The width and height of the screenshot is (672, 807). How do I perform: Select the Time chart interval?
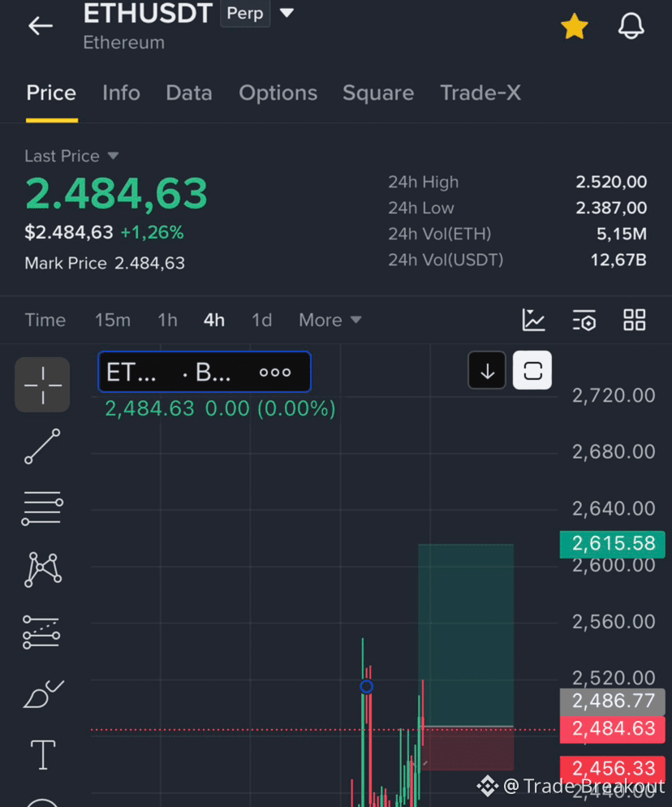45,320
